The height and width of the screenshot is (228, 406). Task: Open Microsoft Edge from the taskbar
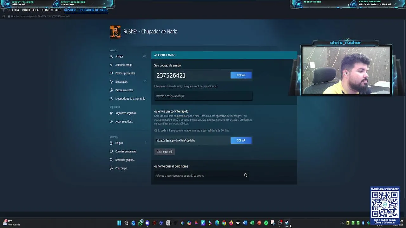217,223
